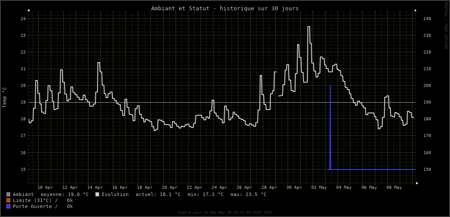Click the '30 Apr' date label
This screenshot has height=217, width=450.
point(295,187)
